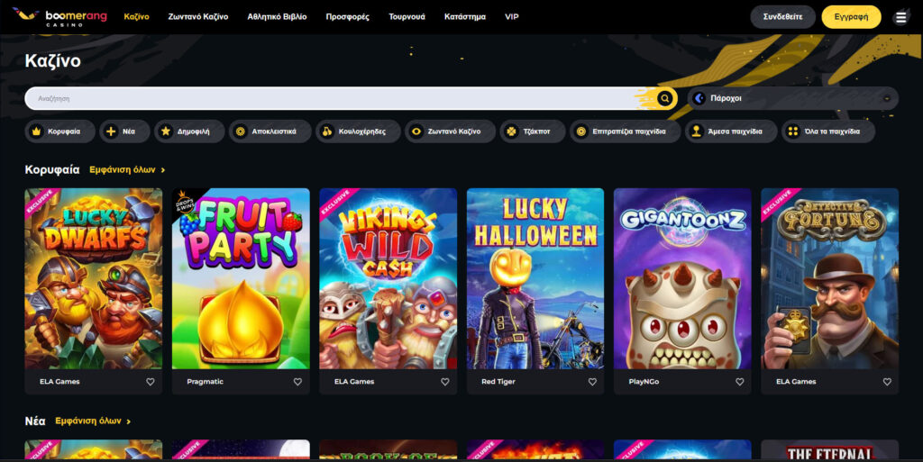The height and width of the screenshot is (462, 923).
Task: Select the Όλα τα παιχνίδια filter
Action: (828, 131)
